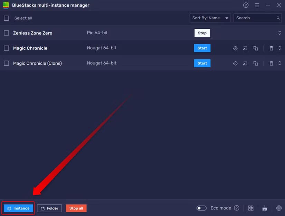Clone the Magic Chronicle instance
This screenshot has height=216, width=285.
[256, 48]
